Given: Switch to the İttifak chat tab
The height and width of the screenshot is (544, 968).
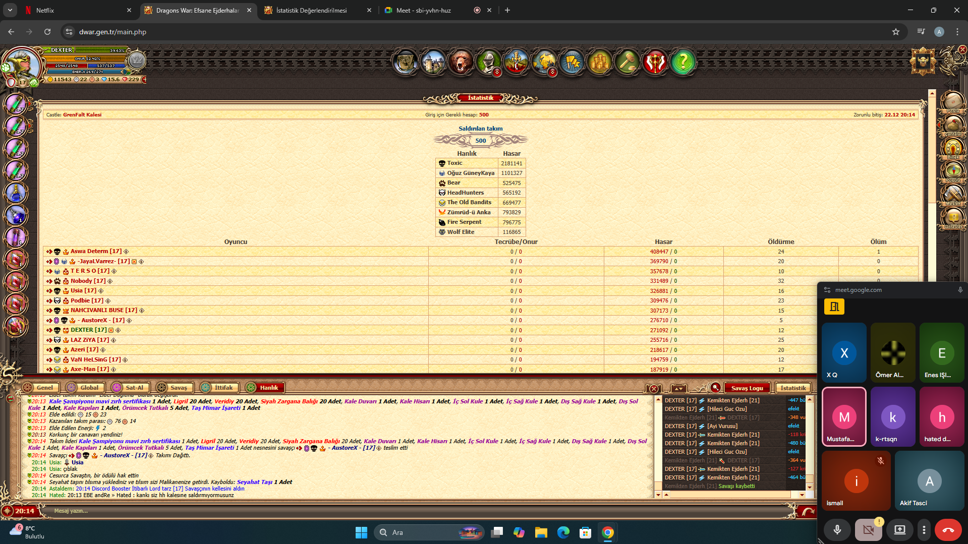Looking at the screenshot, I should coord(219,388).
